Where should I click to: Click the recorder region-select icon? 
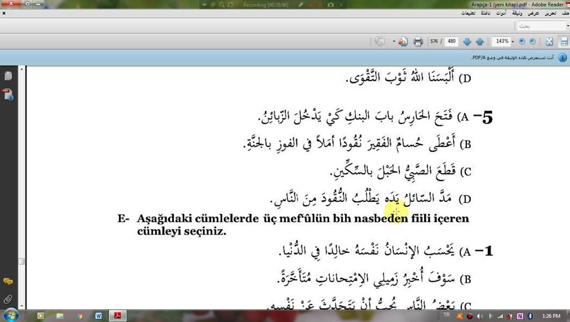click(x=230, y=5)
